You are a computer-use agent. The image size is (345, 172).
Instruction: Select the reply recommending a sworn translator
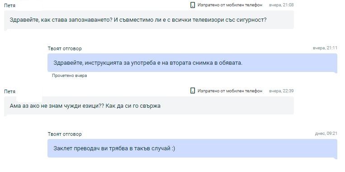[x=192, y=148]
